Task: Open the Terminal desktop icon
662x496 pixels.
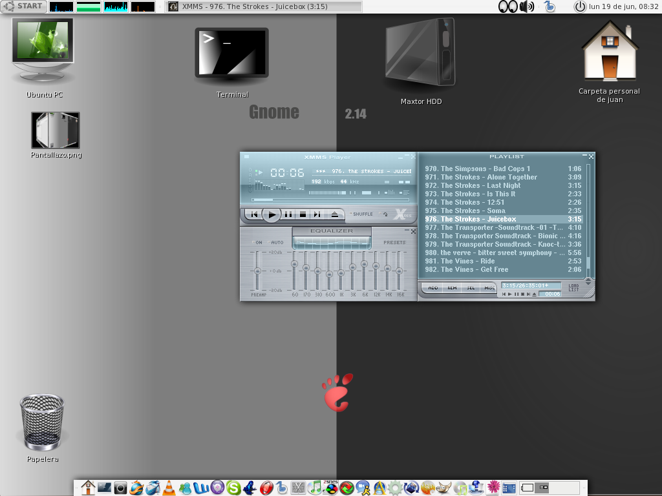Action: [x=232, y=63]
